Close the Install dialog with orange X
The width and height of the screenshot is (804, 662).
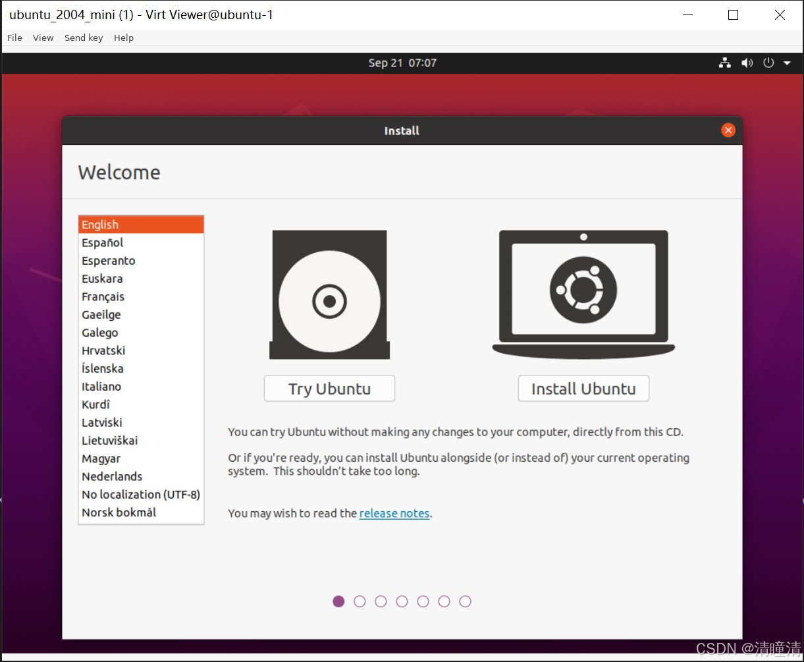click(728, 130)
